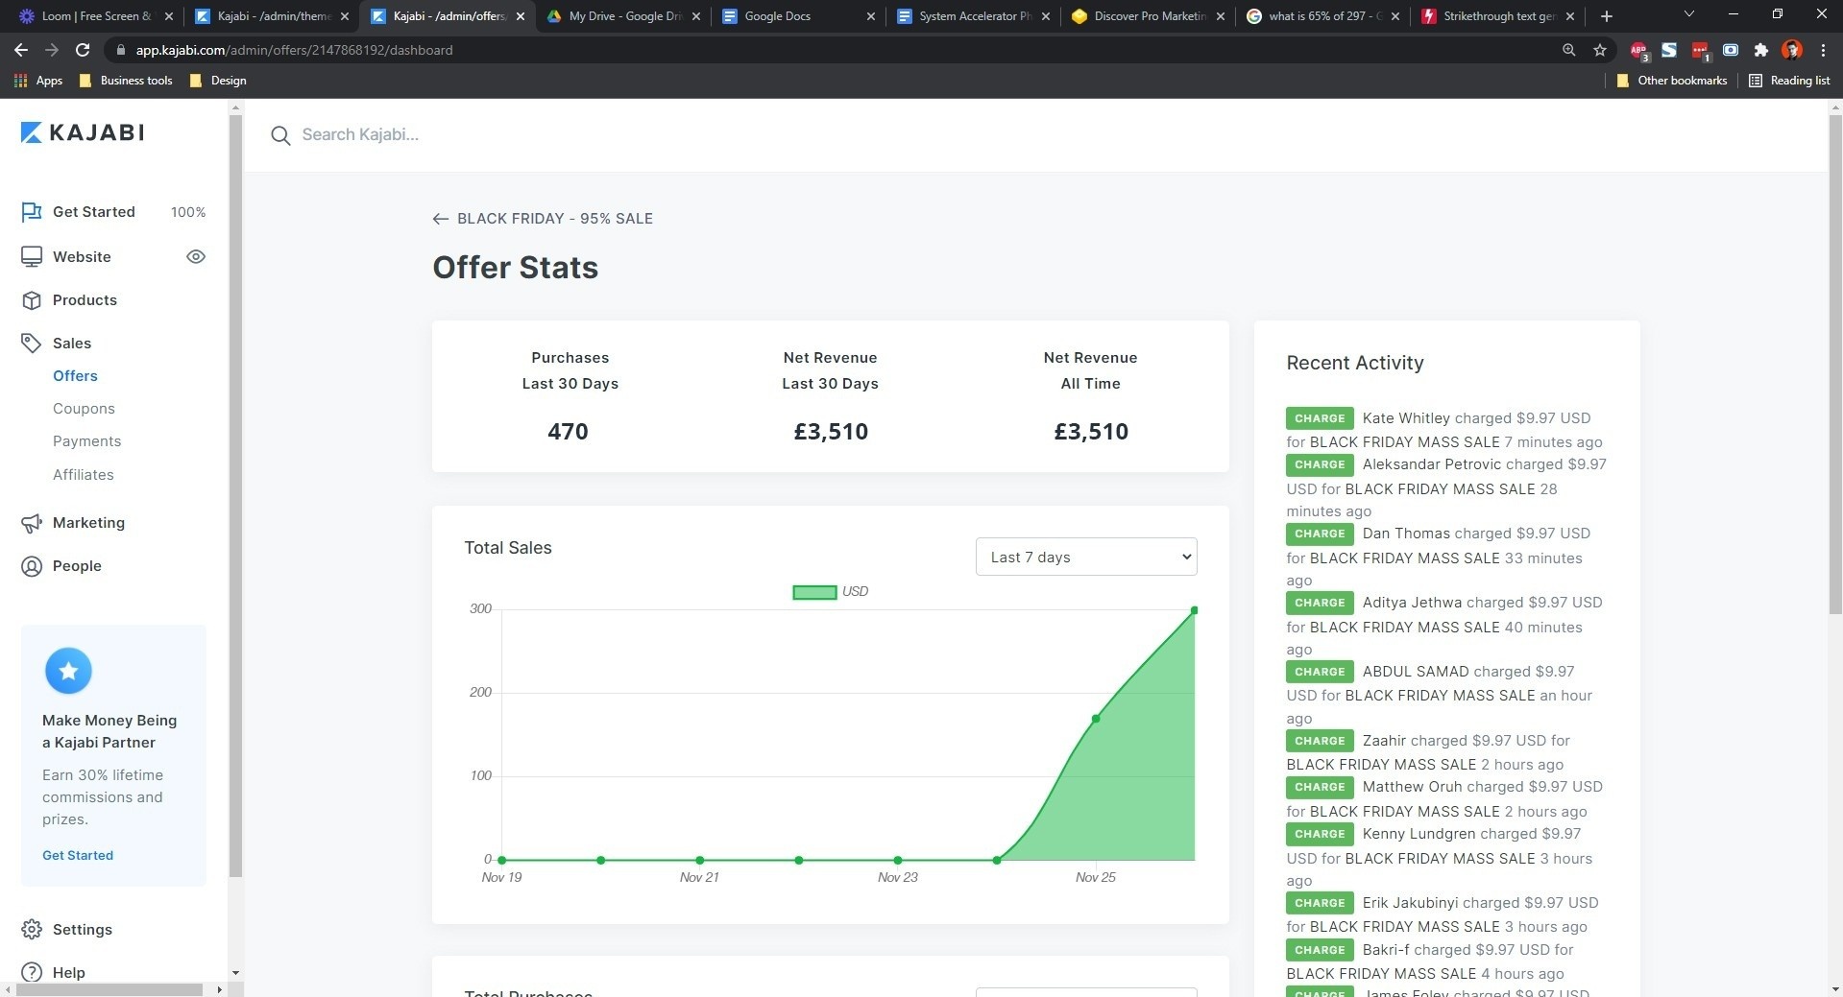Click browser forward arrow button

tap(52, 50)
